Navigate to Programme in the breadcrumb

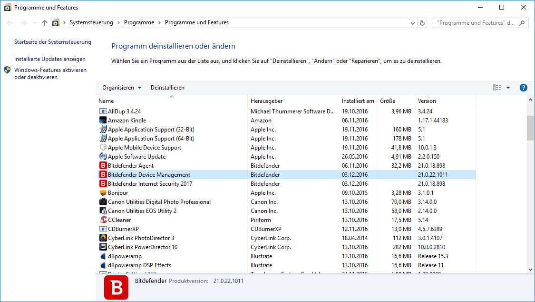(139, 22)
